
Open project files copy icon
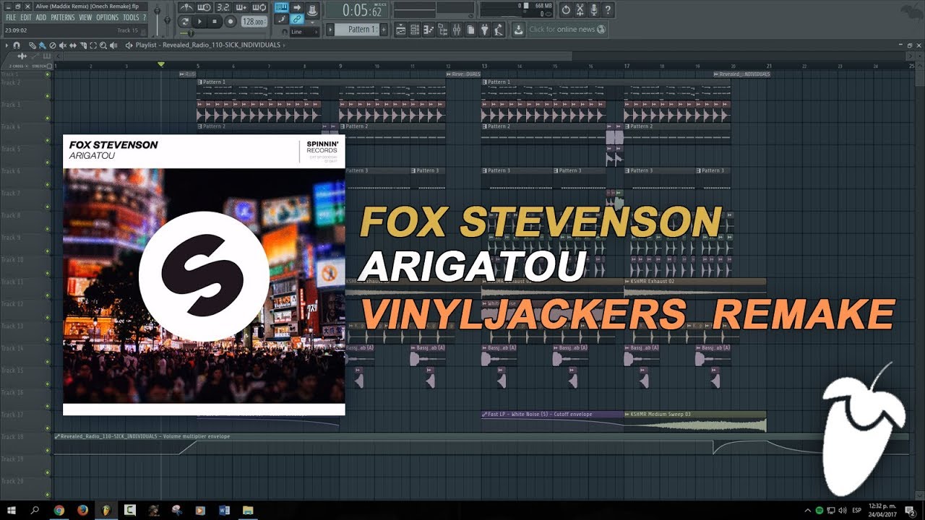pyautogui.click(x=470, y=30)
